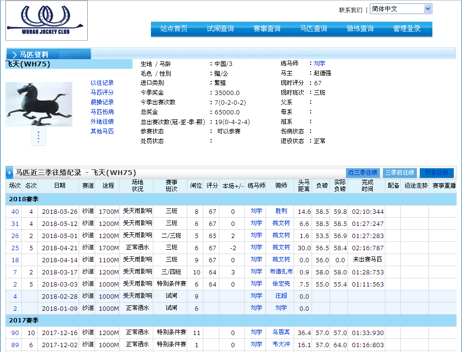Switch to 三季前往绩 tab
The width and height of the screenshot is (462, 352).
pyautogui.click(x=399, y=173)
